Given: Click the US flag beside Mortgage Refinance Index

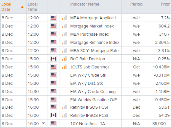Looking at the screenshot, I should pos(53,42).
